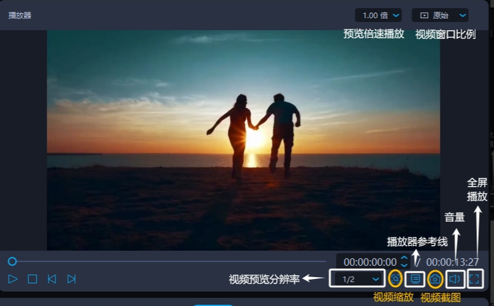Click the total duration 00:00:13:27

point(452,261)
